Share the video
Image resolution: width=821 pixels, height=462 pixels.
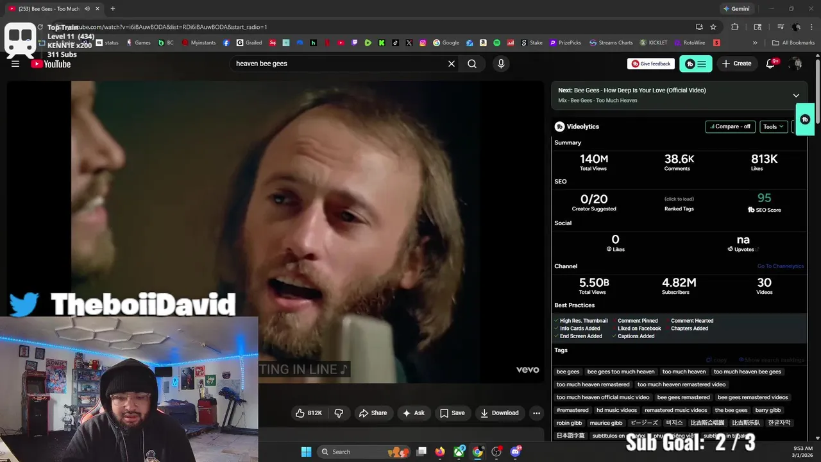coord(373,413)
